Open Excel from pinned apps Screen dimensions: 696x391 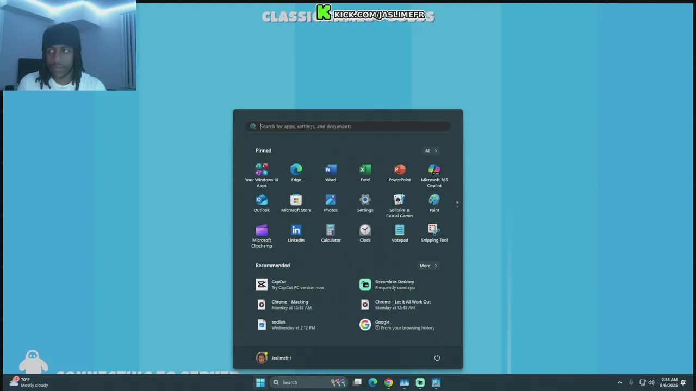click(365, 173)
